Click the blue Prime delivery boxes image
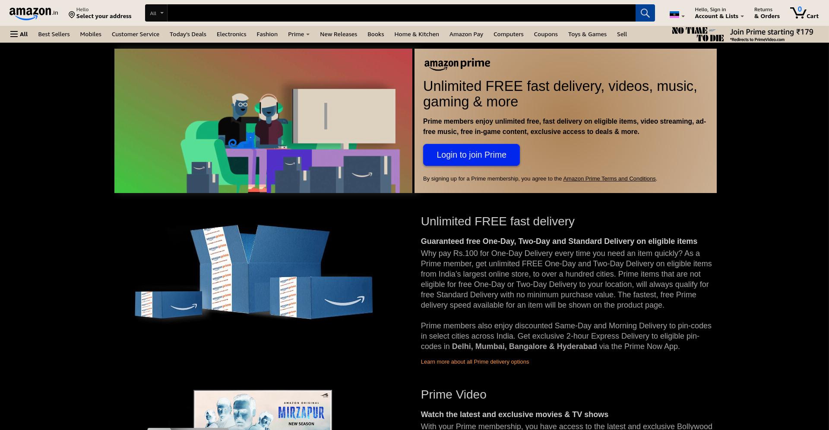This screenshot has width=829, height=430. (x=254, y=272)
